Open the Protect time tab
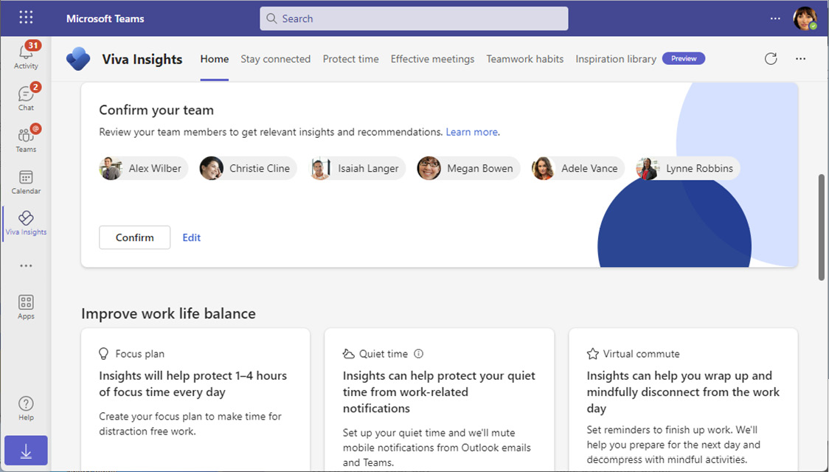The image size is (829, 472). [350, 59]
